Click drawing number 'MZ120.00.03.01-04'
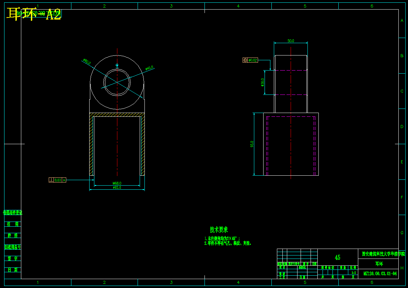408x288 pixels. click(x=380, y=274)
